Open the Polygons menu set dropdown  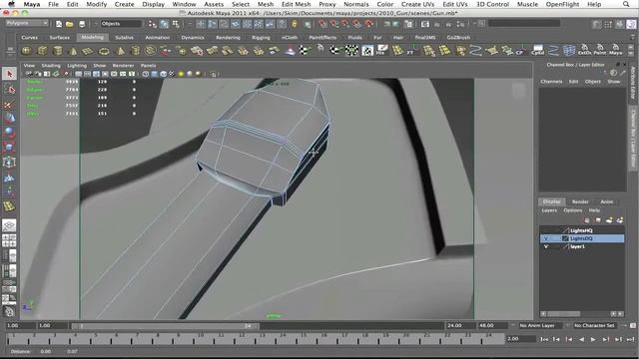coord(27,23)
